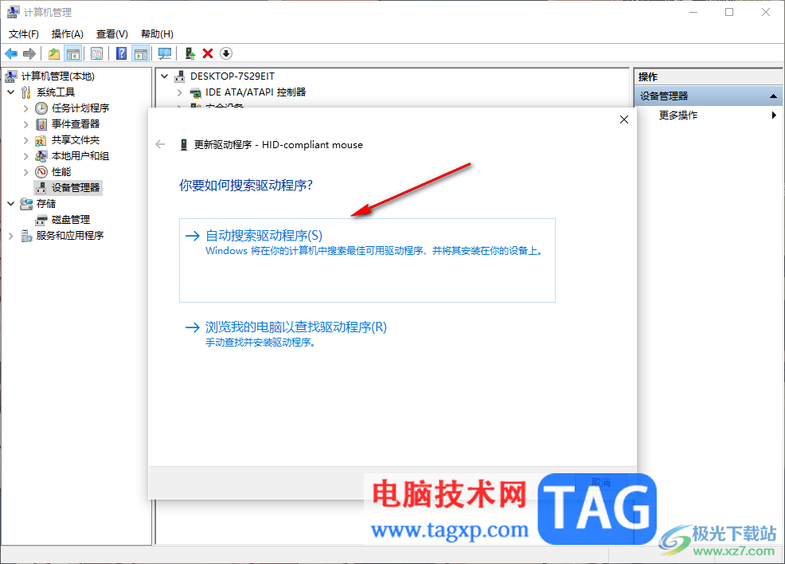This screenshot has height=564, width=785.
Task: Click 更多操作 in the 操作 pane
Action: (x=678, y=116)
